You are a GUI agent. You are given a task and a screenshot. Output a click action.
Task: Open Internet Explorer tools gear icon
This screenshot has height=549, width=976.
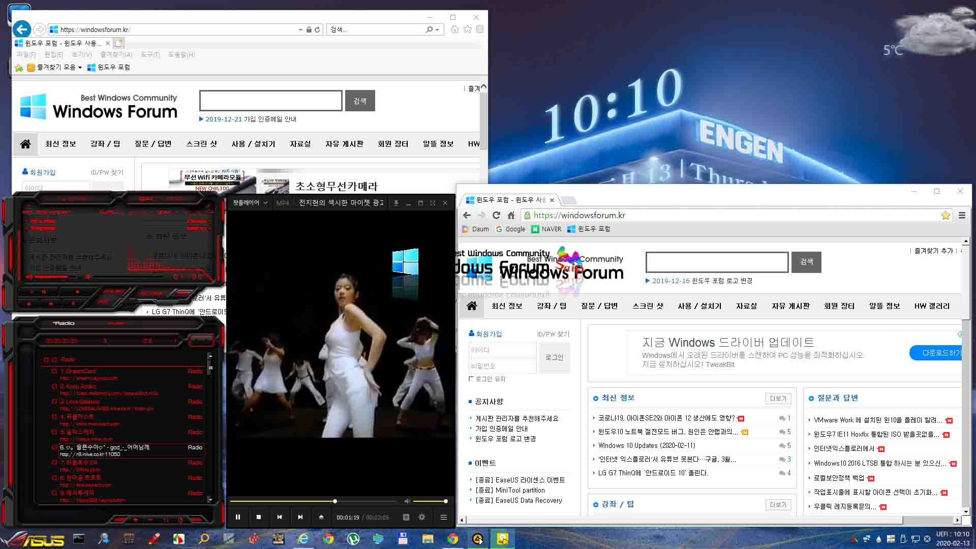[480, 29]
